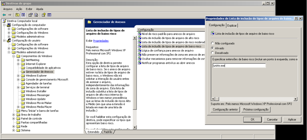Click down arrow of description pane scrollbar
This screenshot has height=140, width=307.
(x=135, y=127)
